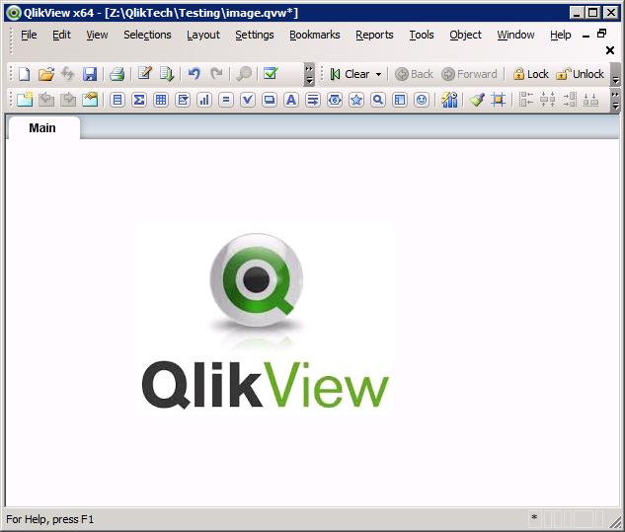Expand the Clear button dropdown arrow
The width and height of the screenshot is (625, 532).
click(379, 74)
